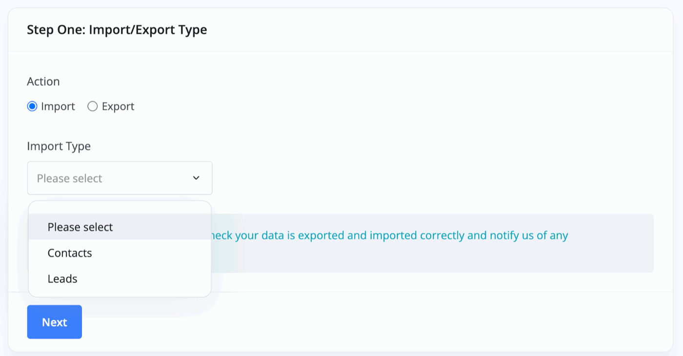683x356 pixels.
Task: Select the Export radio button
Action: point(93,106)
